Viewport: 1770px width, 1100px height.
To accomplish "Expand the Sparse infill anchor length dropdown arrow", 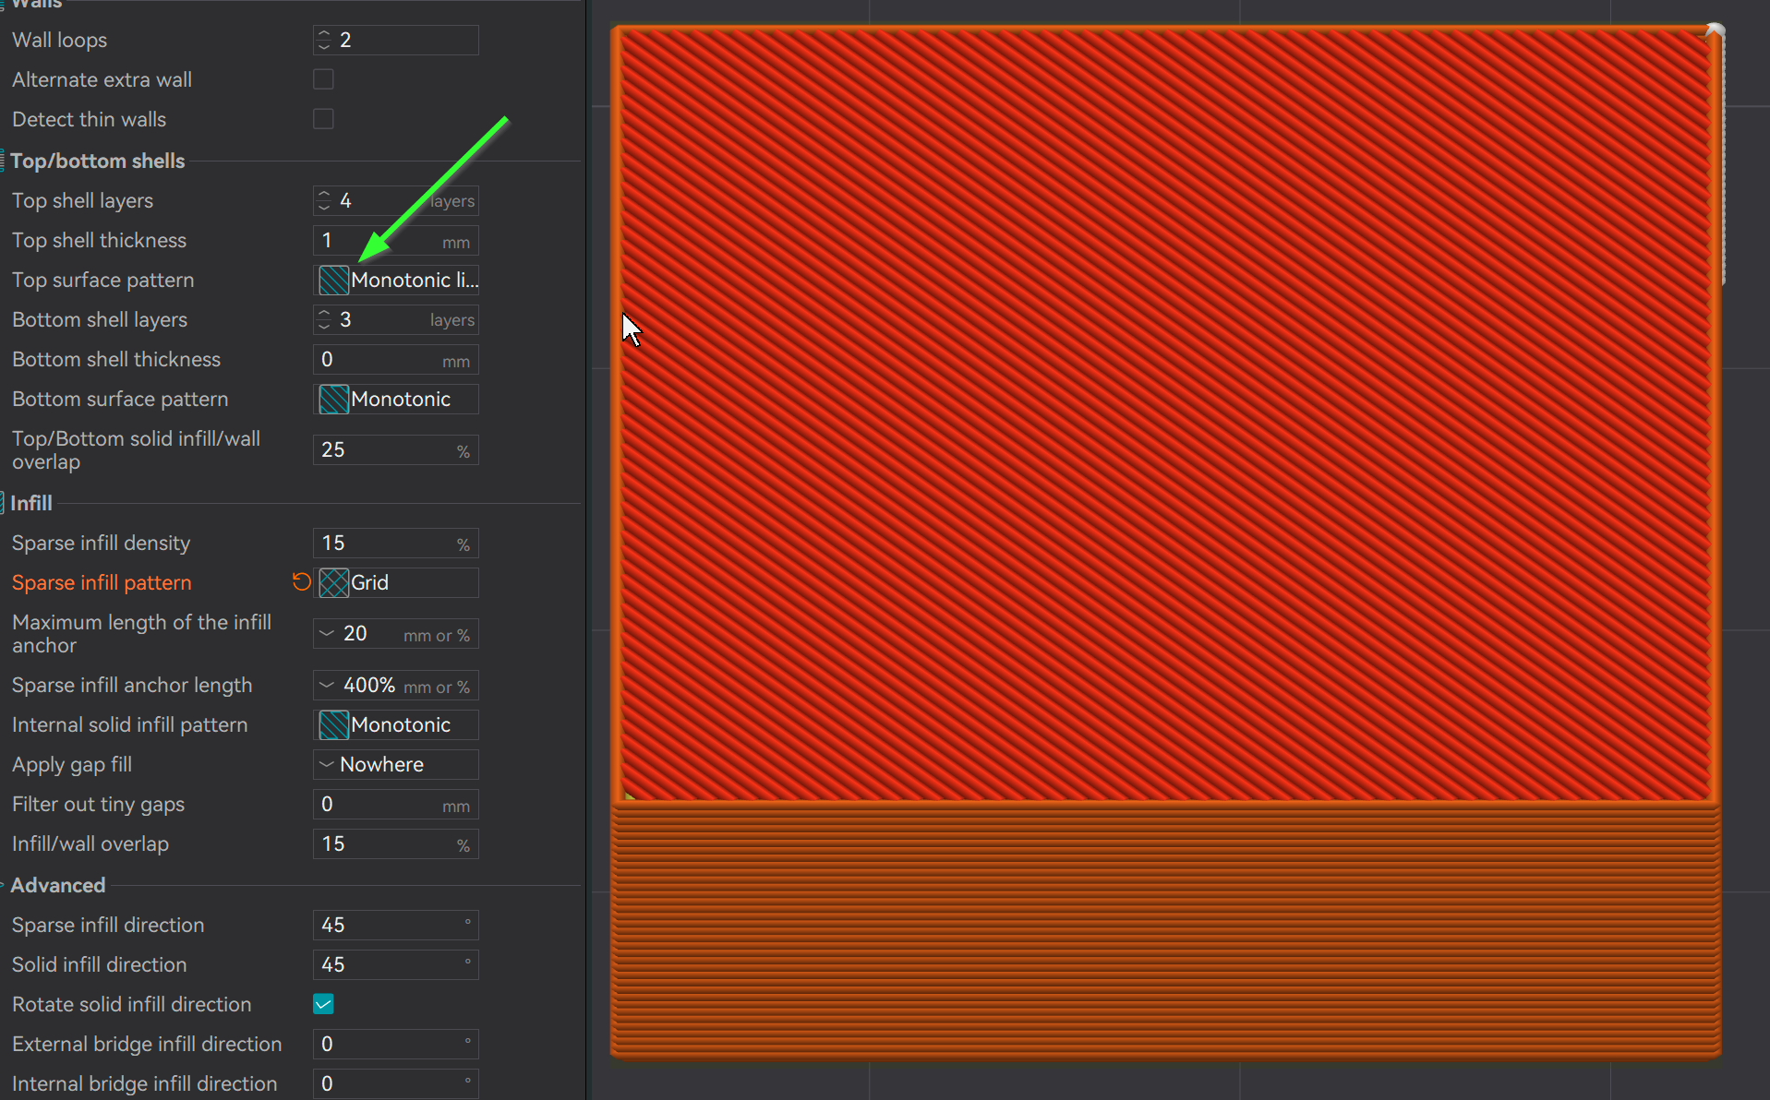I will (x=326, y=685).
